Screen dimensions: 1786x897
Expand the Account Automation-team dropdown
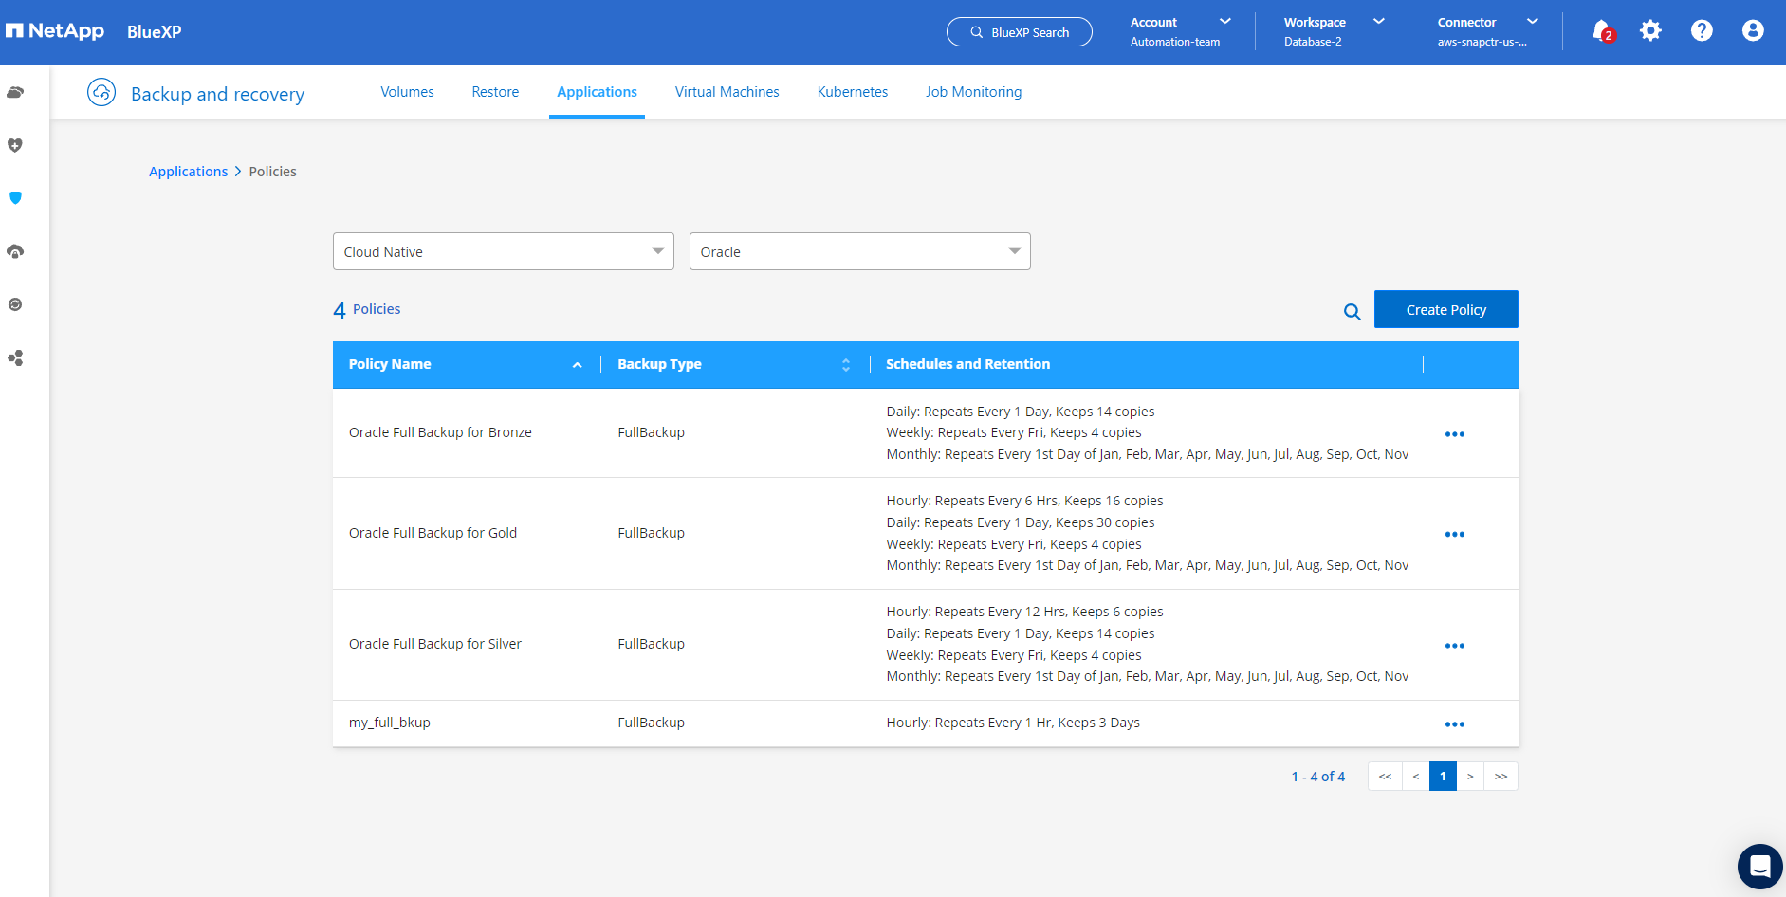[1180, 31]
